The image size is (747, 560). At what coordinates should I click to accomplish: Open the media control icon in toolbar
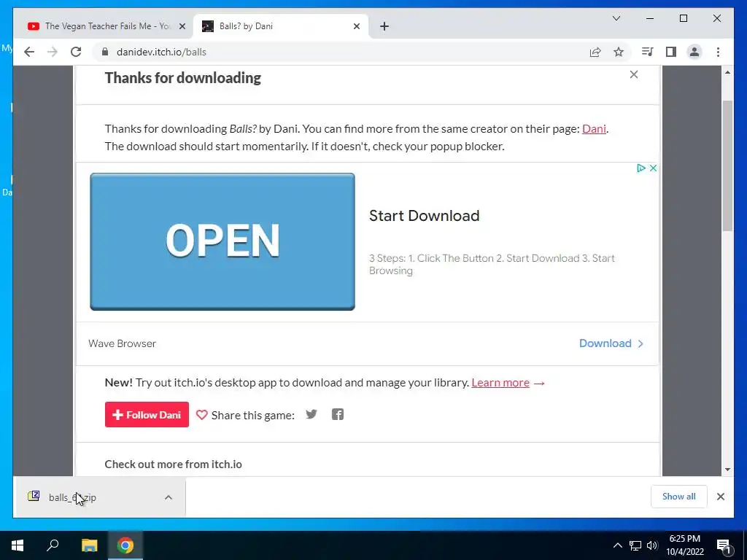click(647, 52)
